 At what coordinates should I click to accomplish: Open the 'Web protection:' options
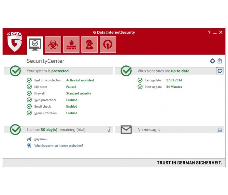pyautogui.click(x=45, y=100)
